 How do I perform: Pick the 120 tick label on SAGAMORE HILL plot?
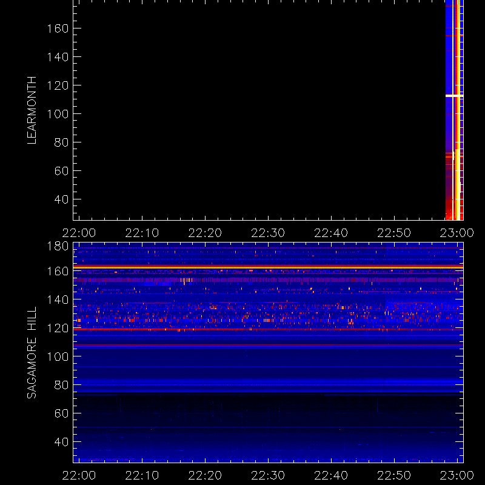pyautogui.click(x=58, y=328)
